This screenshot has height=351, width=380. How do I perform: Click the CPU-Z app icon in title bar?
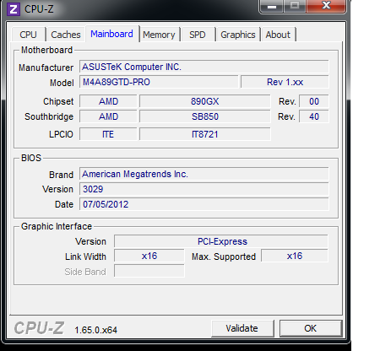coord(14,9)
